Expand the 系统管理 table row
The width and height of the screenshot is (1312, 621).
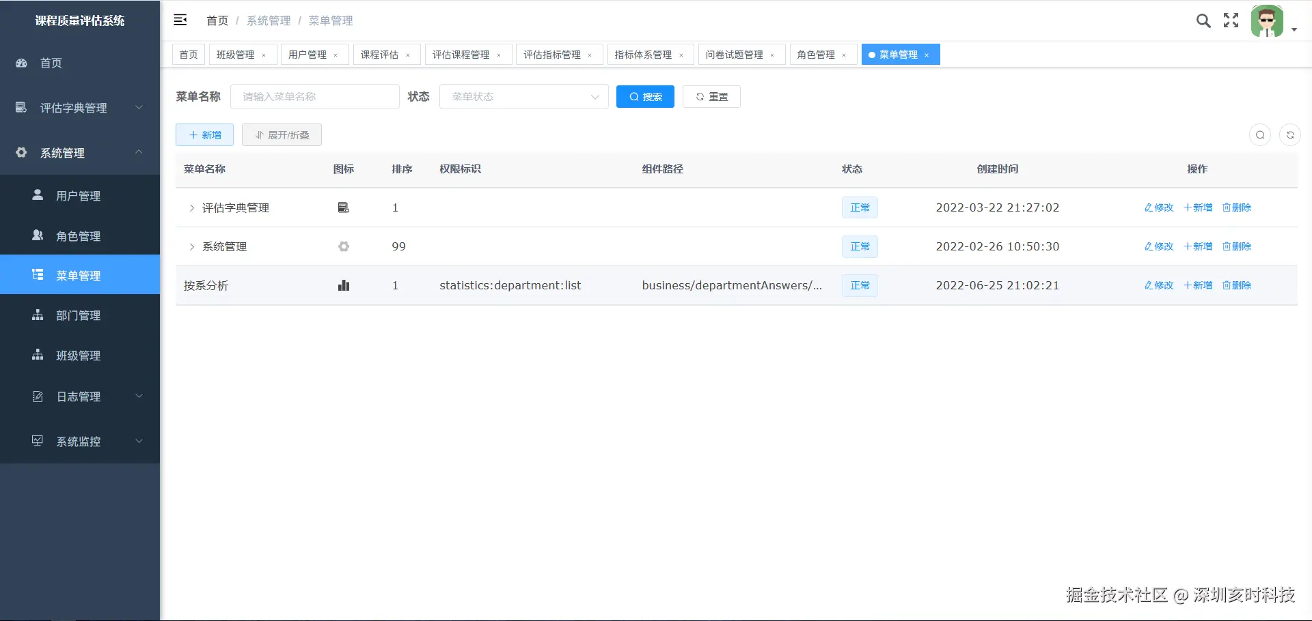click(x=192, y=246)
